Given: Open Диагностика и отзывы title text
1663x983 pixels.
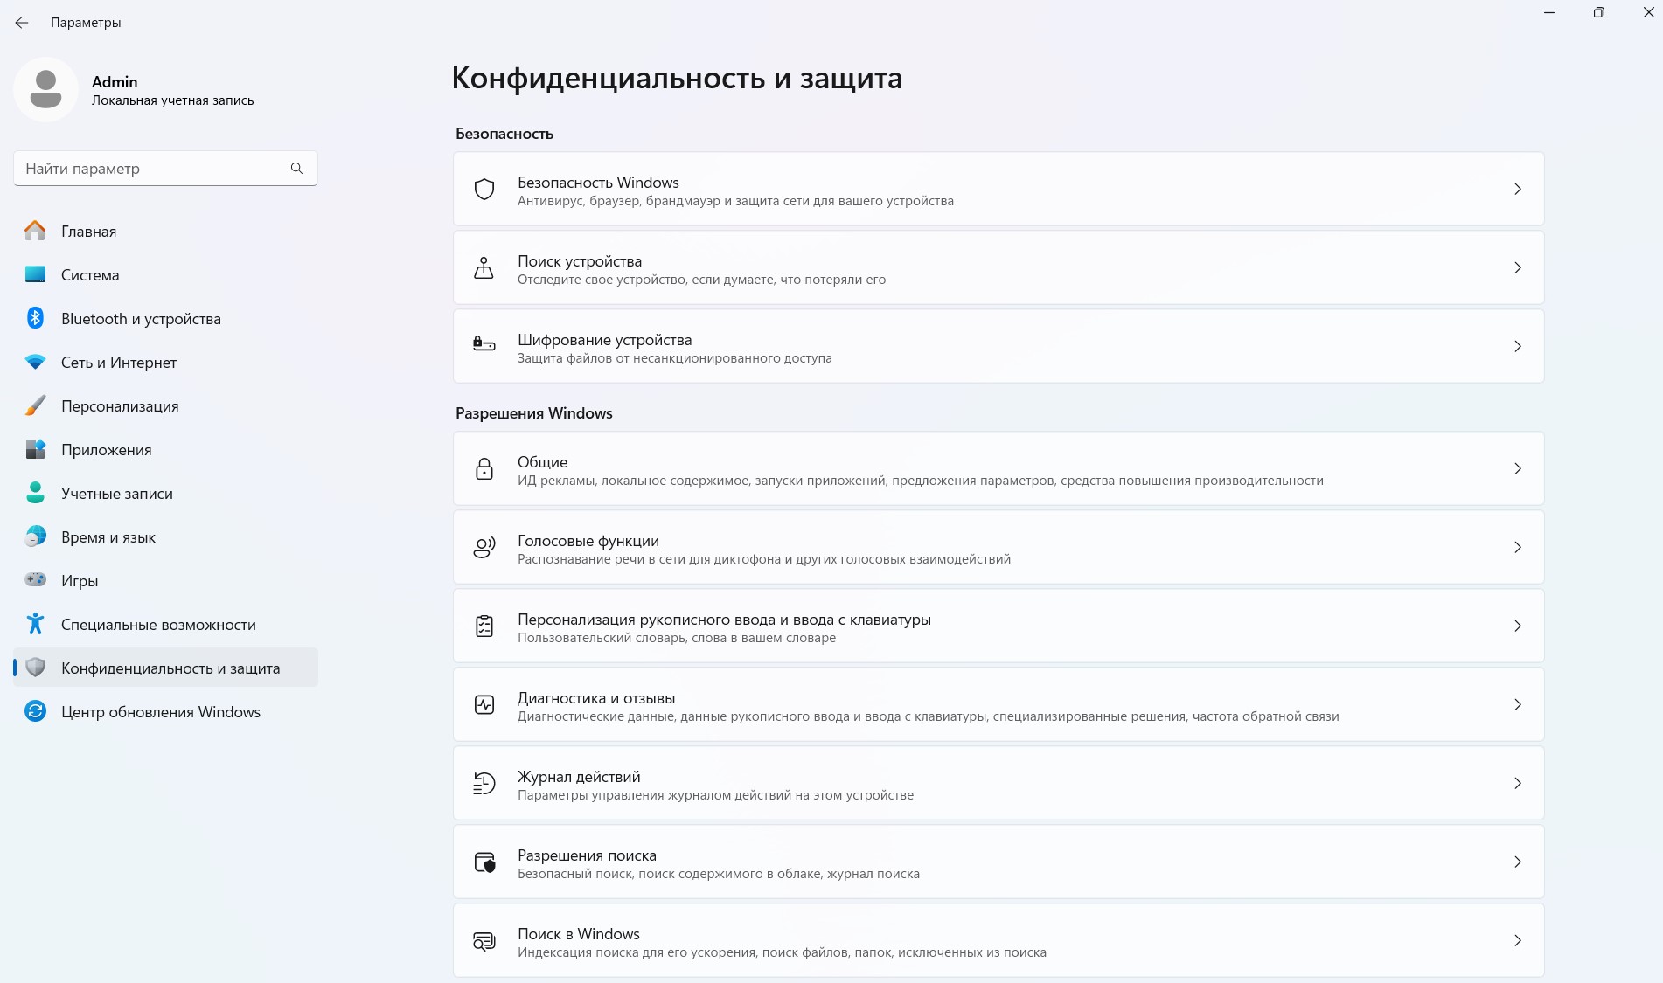Looking at the screenshot, I should 596,698.
